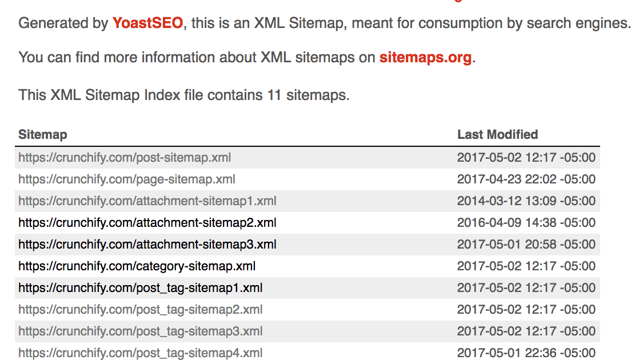The height and width of the screenshot is (360, 639).
Task: Open attachment-sitemap1.xml link
Action: pyautogui.click(x=147, y=201)
